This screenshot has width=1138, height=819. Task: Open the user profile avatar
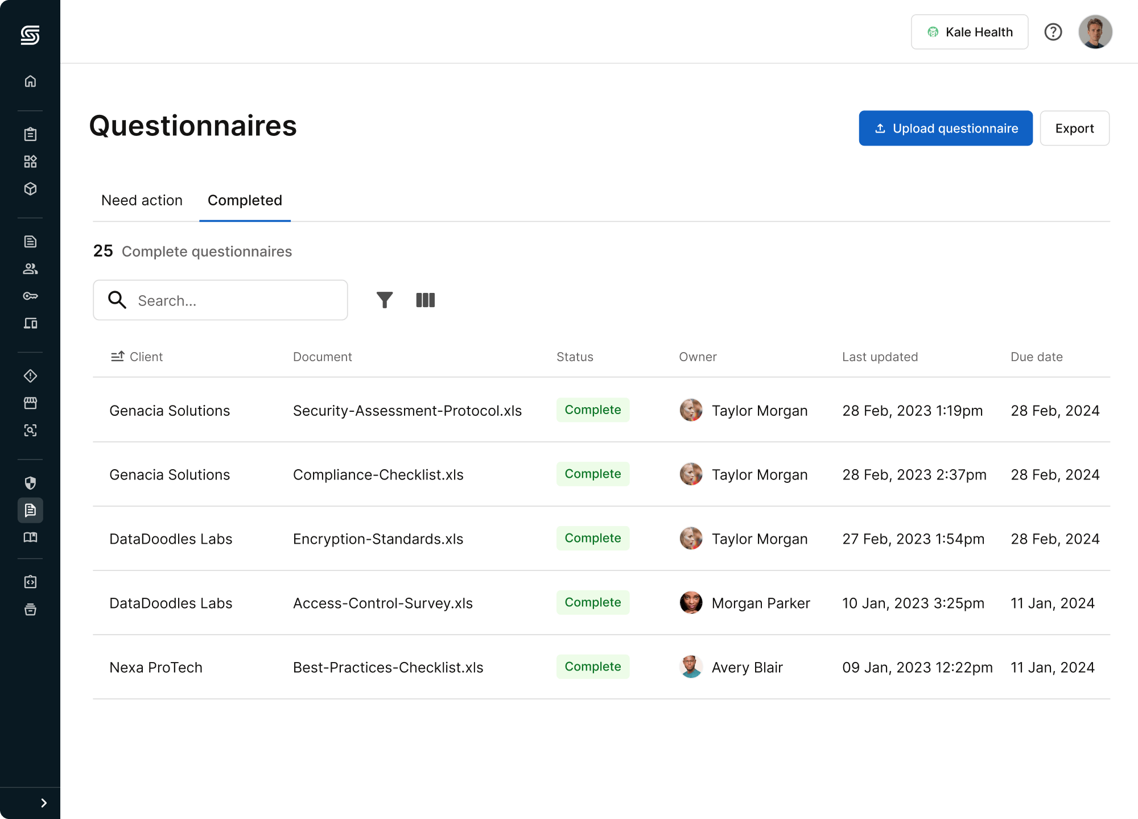[x=1095, y=32]
